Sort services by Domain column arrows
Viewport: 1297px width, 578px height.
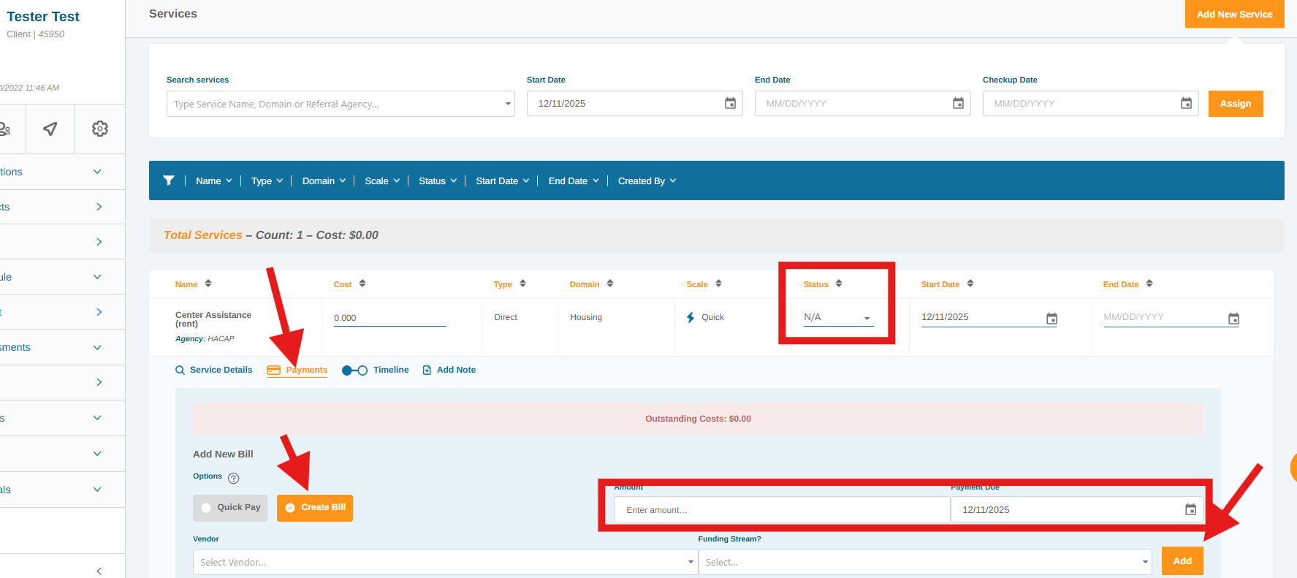click(x=610, y=284)
